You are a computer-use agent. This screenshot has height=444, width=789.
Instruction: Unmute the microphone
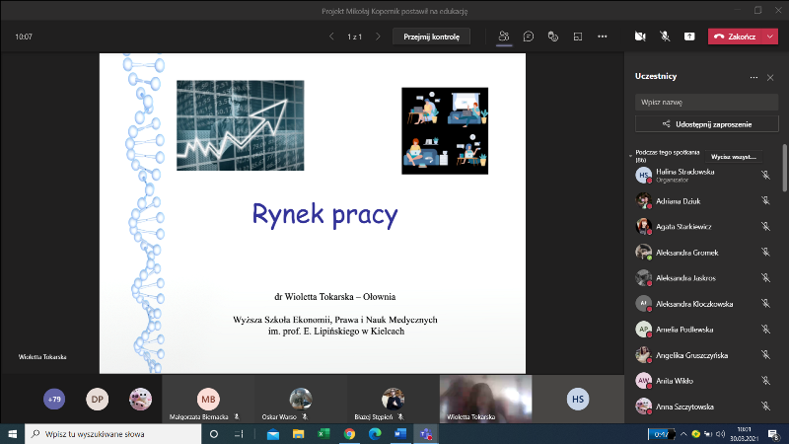click(x=665, y=37)
